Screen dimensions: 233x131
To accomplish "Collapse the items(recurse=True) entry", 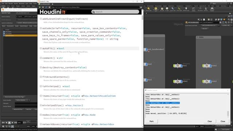I will click(41, 96).
